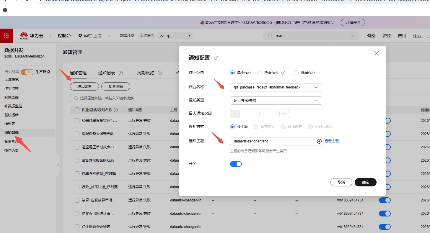Click the apps grid icon in bookmarks bar
Viewport: 430px width, 233px height.
click(x=5, y=10)
